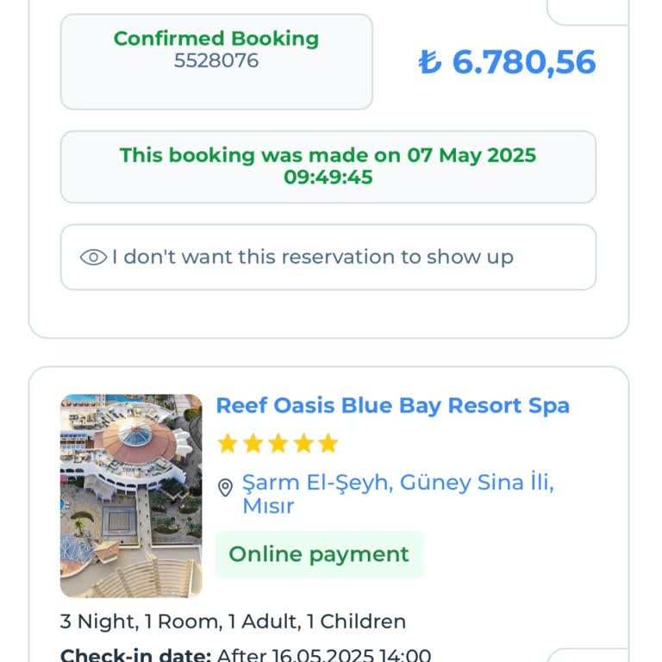Viewport: 662px width, 662px height.
Task: Select the Online payment badge
Action: pos(319,554)
